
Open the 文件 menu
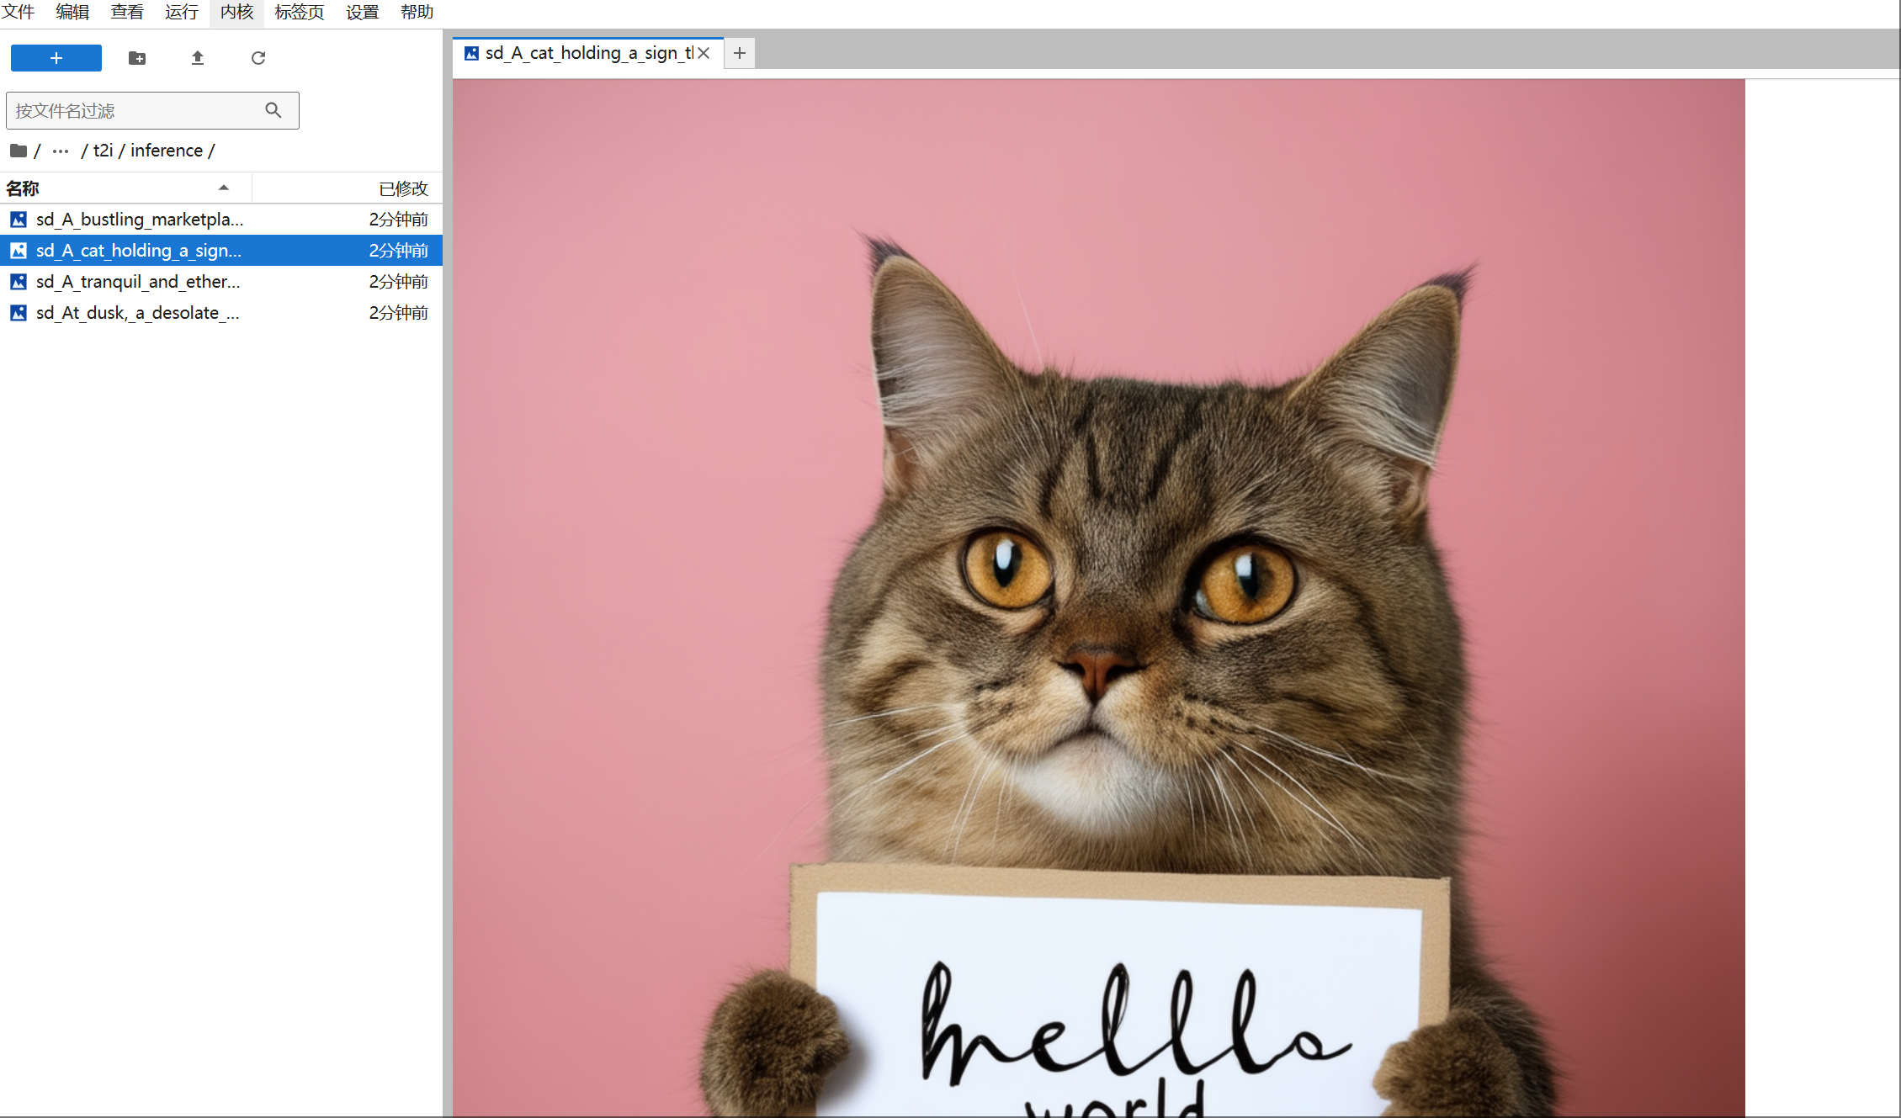[x=19, y=12]
